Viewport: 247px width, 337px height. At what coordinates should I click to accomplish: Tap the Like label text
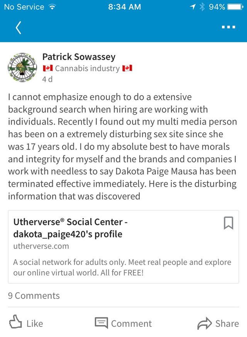coord(35,324)
